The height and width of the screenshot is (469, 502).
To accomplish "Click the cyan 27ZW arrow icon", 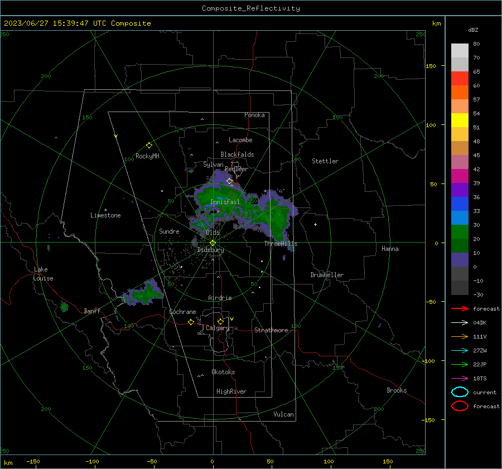I will 460,351.
